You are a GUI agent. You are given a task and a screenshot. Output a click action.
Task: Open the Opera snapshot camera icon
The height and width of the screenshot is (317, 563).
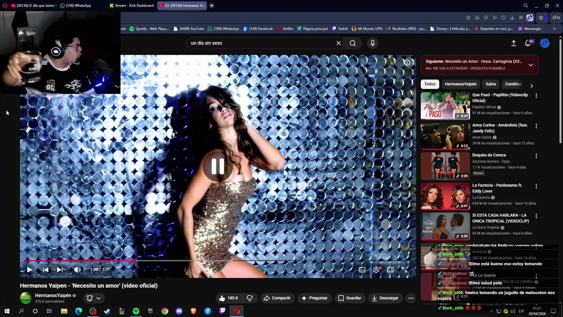477,18
